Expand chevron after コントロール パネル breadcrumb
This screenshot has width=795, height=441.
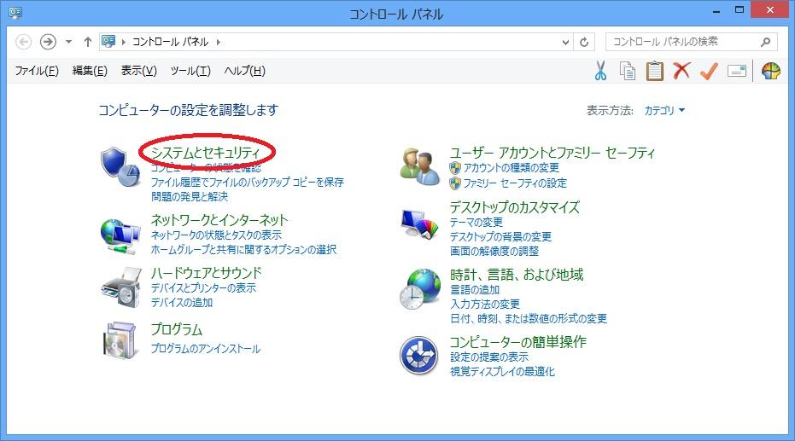click(x=219, y=42)
